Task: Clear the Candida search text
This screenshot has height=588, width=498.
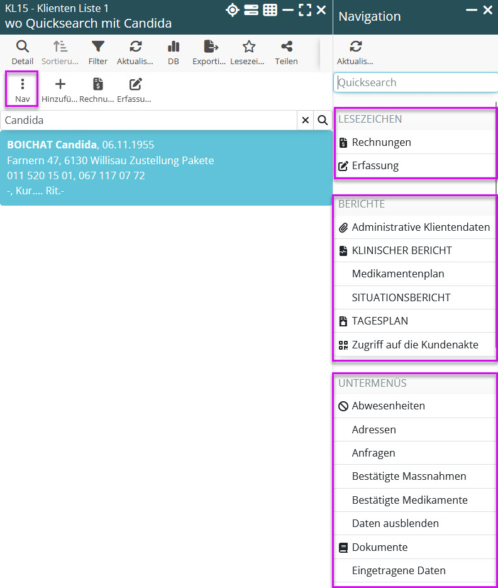Action: pyautogui.click(x=306, y=120)
